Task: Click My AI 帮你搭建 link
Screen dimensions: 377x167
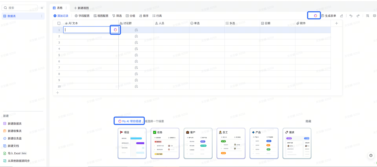Action: (130, 121)
